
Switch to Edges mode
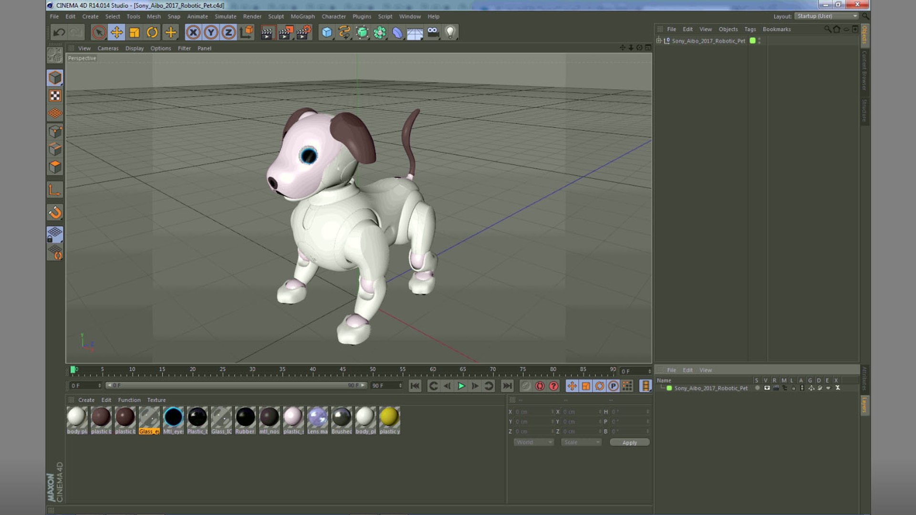[x=55, y=149]
